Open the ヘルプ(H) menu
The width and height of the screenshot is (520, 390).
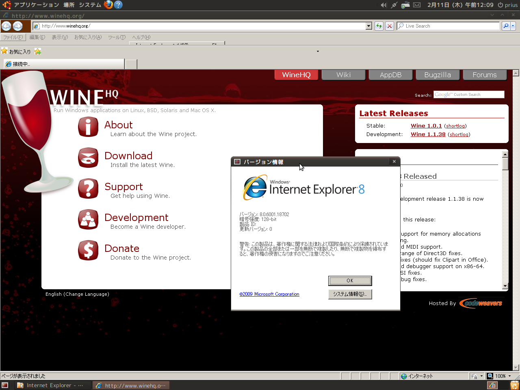click(x=141, y=37)
